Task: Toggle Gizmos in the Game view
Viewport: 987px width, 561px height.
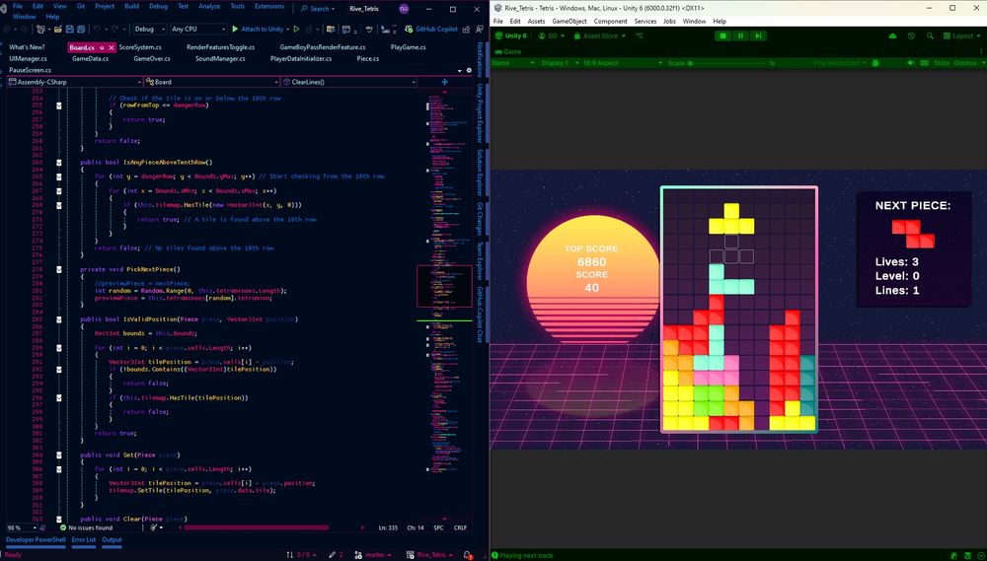Action: (964, 63)
